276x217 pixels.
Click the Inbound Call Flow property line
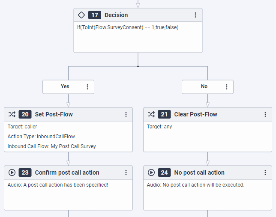51,146
